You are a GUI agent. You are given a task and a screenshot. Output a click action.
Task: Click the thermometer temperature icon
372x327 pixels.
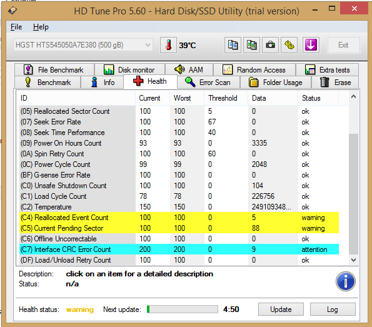click(168, 45)
